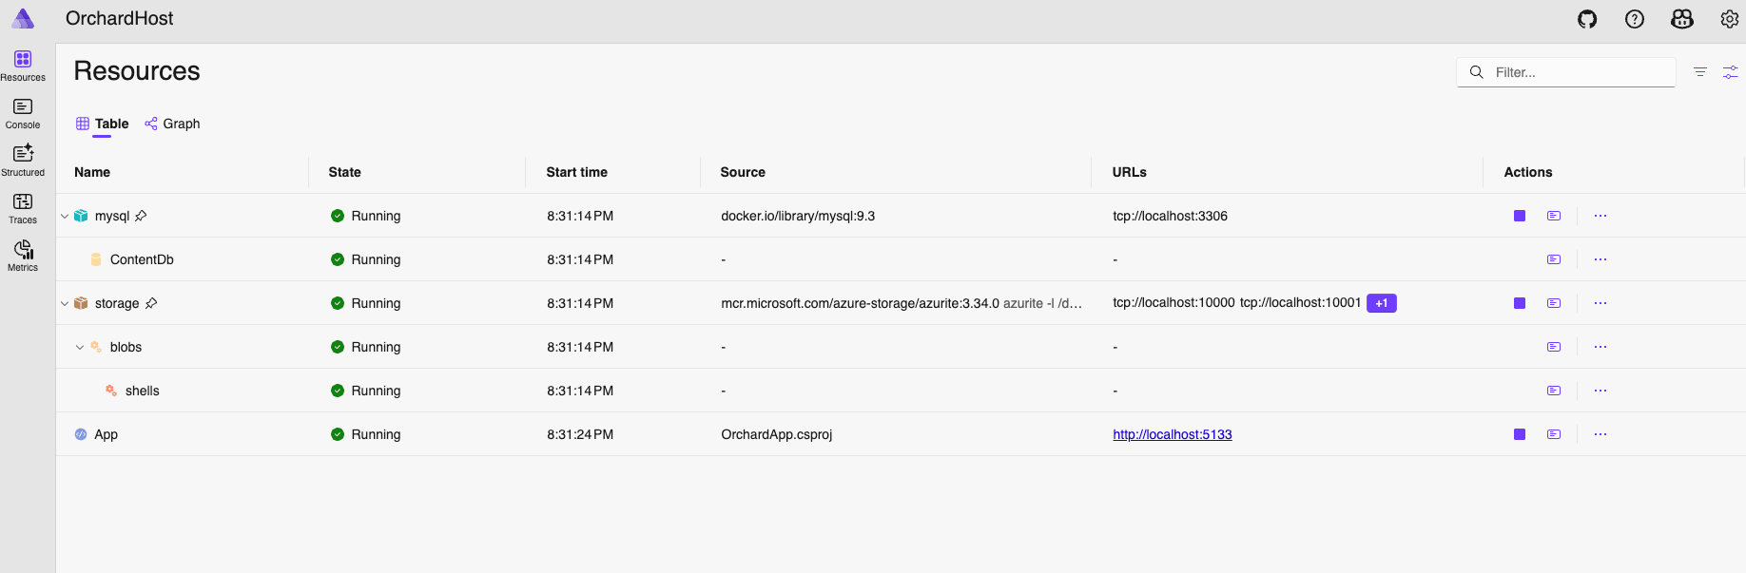Click the docker.io/library/mysql:9.3 source cell
The height and width of the screenshot is (573, 1746).
click(798, 216)
